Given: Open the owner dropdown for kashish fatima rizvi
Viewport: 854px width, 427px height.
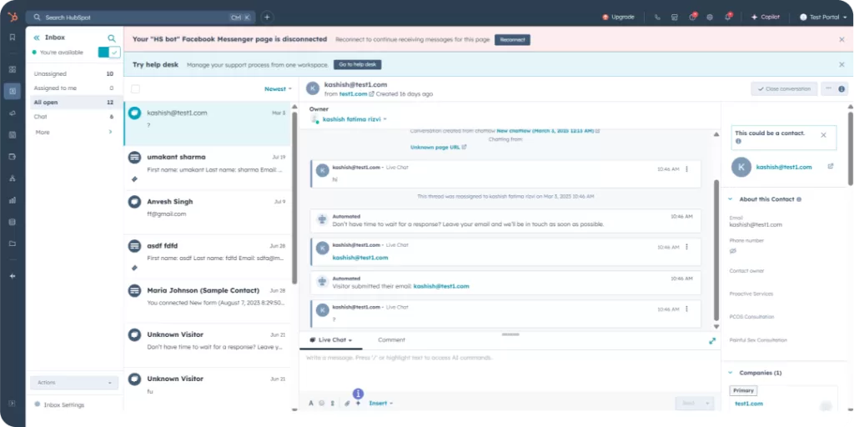Looking at the screenshot, I should tap(354, 118).
